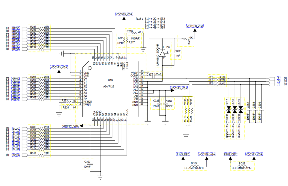
Task: Click resistor designator R303
Action: (33, 127)
